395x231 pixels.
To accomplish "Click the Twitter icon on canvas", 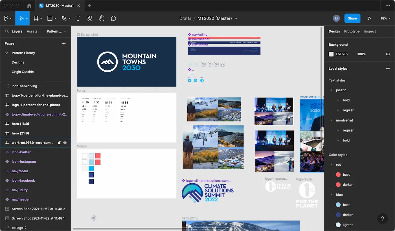I will click(190, 80).
